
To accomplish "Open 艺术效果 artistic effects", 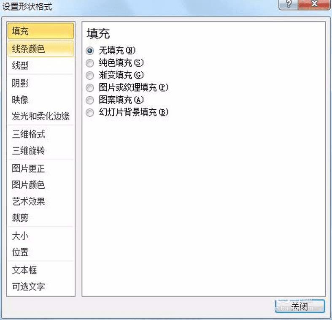I will 40,201.
